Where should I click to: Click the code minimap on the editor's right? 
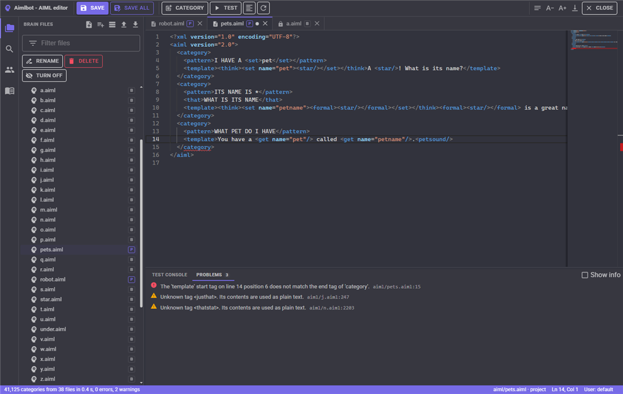pos(594,40)
